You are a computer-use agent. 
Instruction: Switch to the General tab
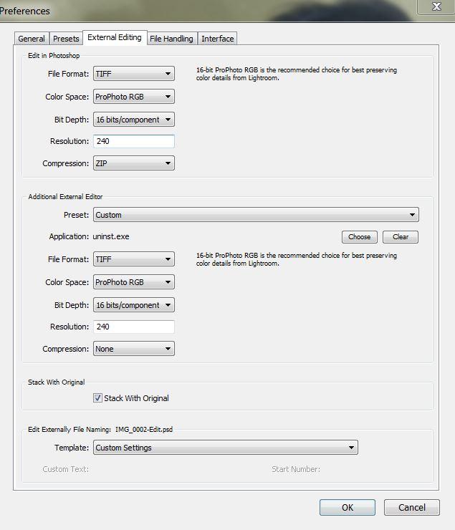[x=32, y=39]
